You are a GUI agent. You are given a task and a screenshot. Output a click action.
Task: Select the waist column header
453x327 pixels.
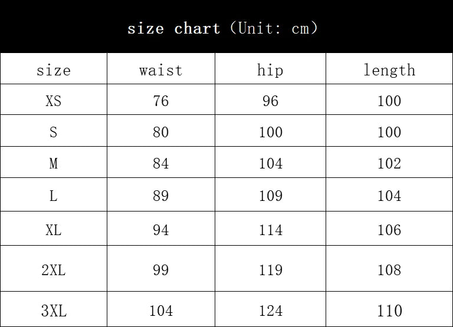(x=160, y=70)
